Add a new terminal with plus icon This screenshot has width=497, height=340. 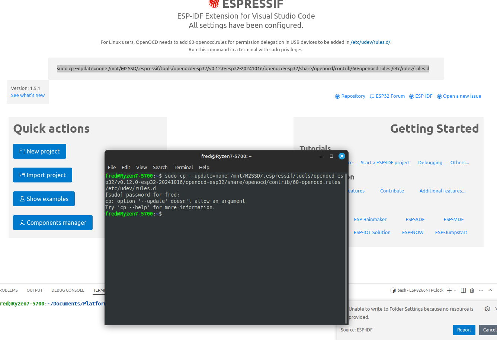449,291
